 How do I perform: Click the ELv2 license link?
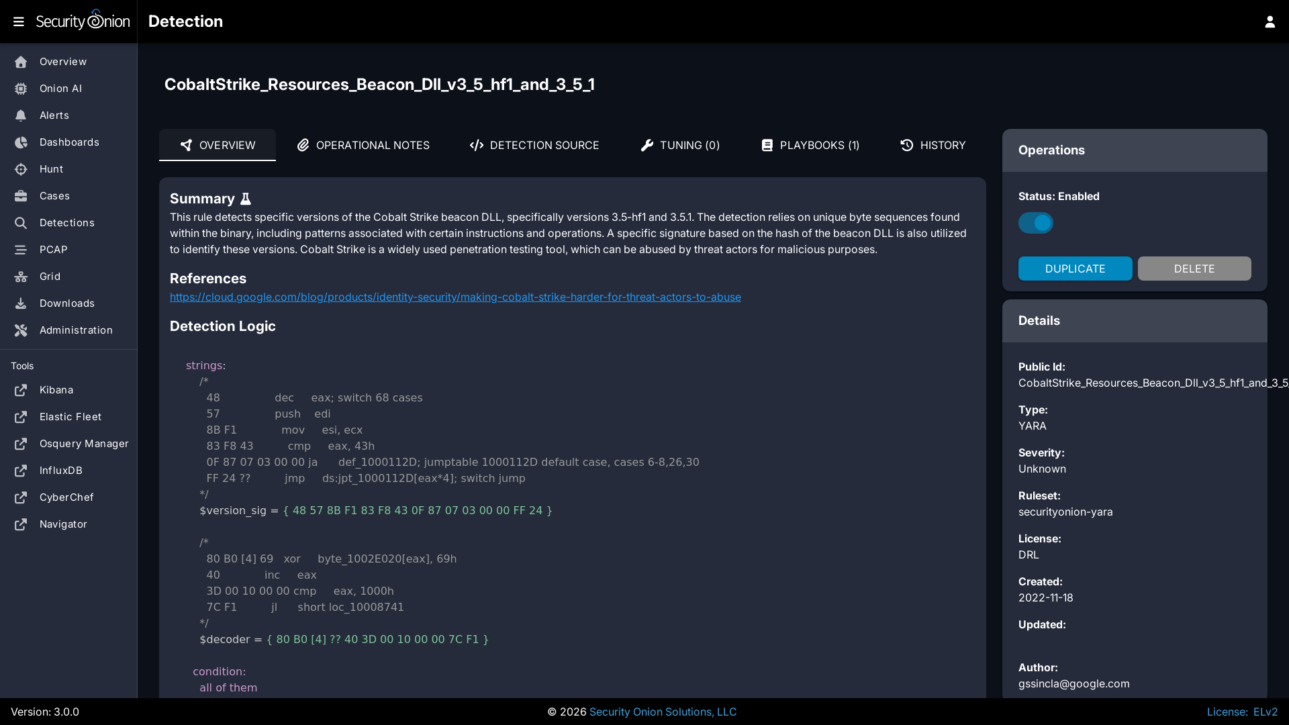(1265, 712)
